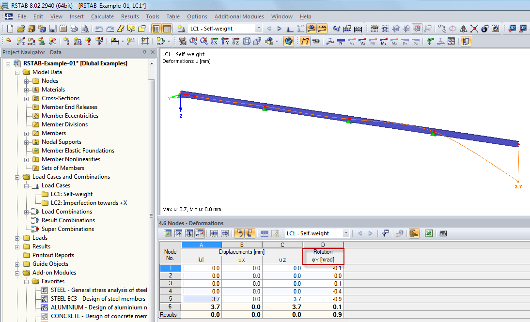Switch to isometric view cube icon
Image resolution: width=530 pixels, height=322 pixels.
tap(247, 41)
